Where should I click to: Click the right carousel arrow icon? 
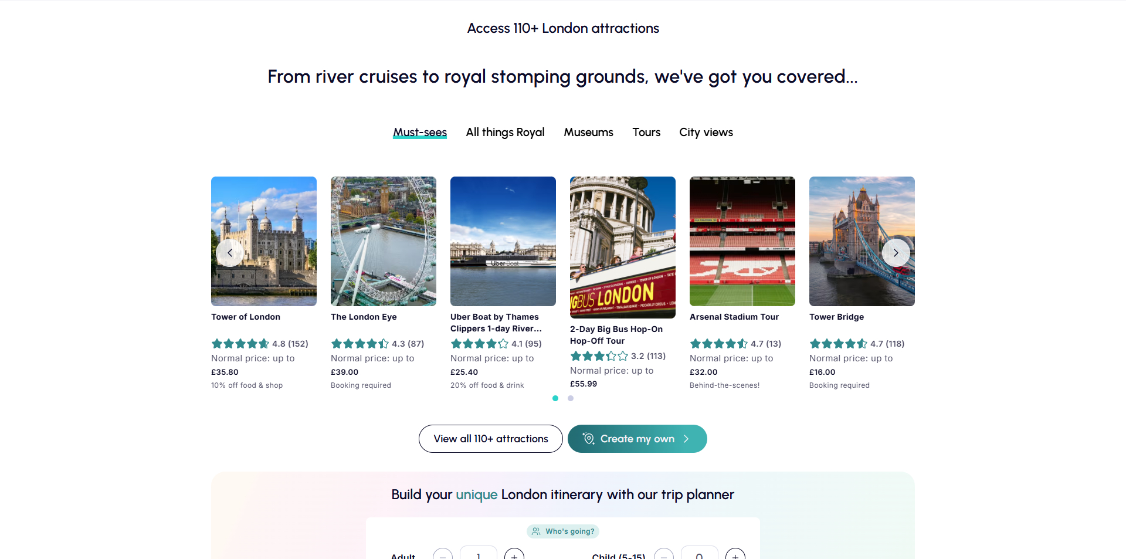click(896, 252)
